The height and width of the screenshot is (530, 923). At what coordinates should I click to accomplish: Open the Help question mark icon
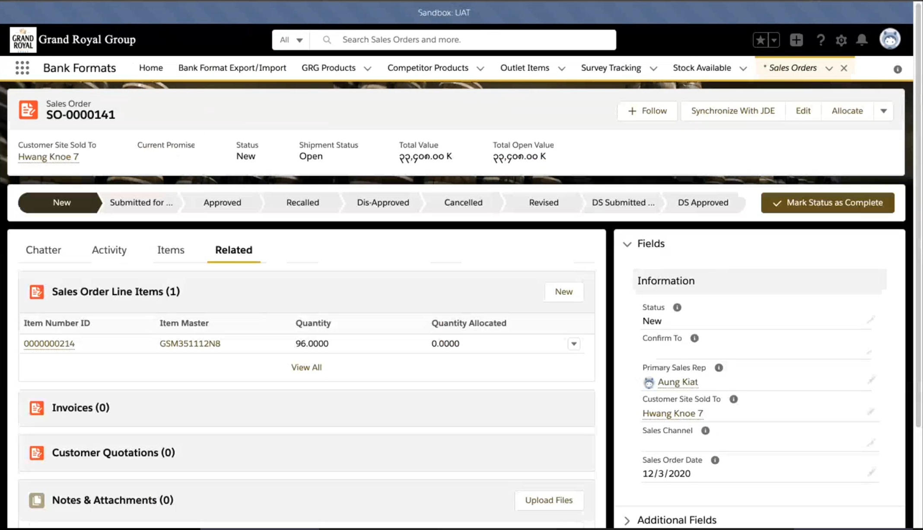pyautogui.click(x=820, y=40)
